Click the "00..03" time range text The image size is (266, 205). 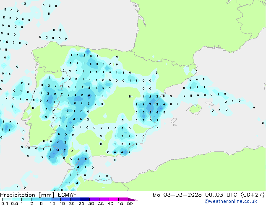[x=214, y=195]
